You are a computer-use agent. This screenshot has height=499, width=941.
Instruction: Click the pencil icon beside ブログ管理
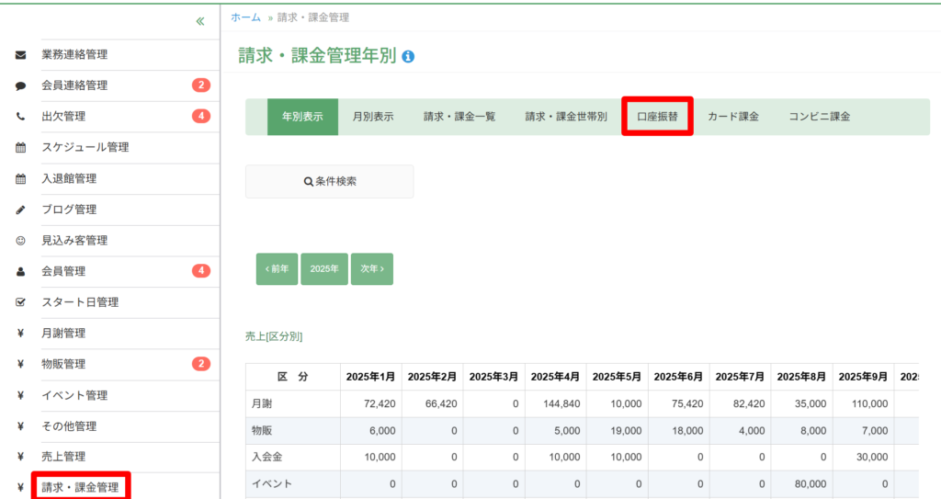click(20, 210)
